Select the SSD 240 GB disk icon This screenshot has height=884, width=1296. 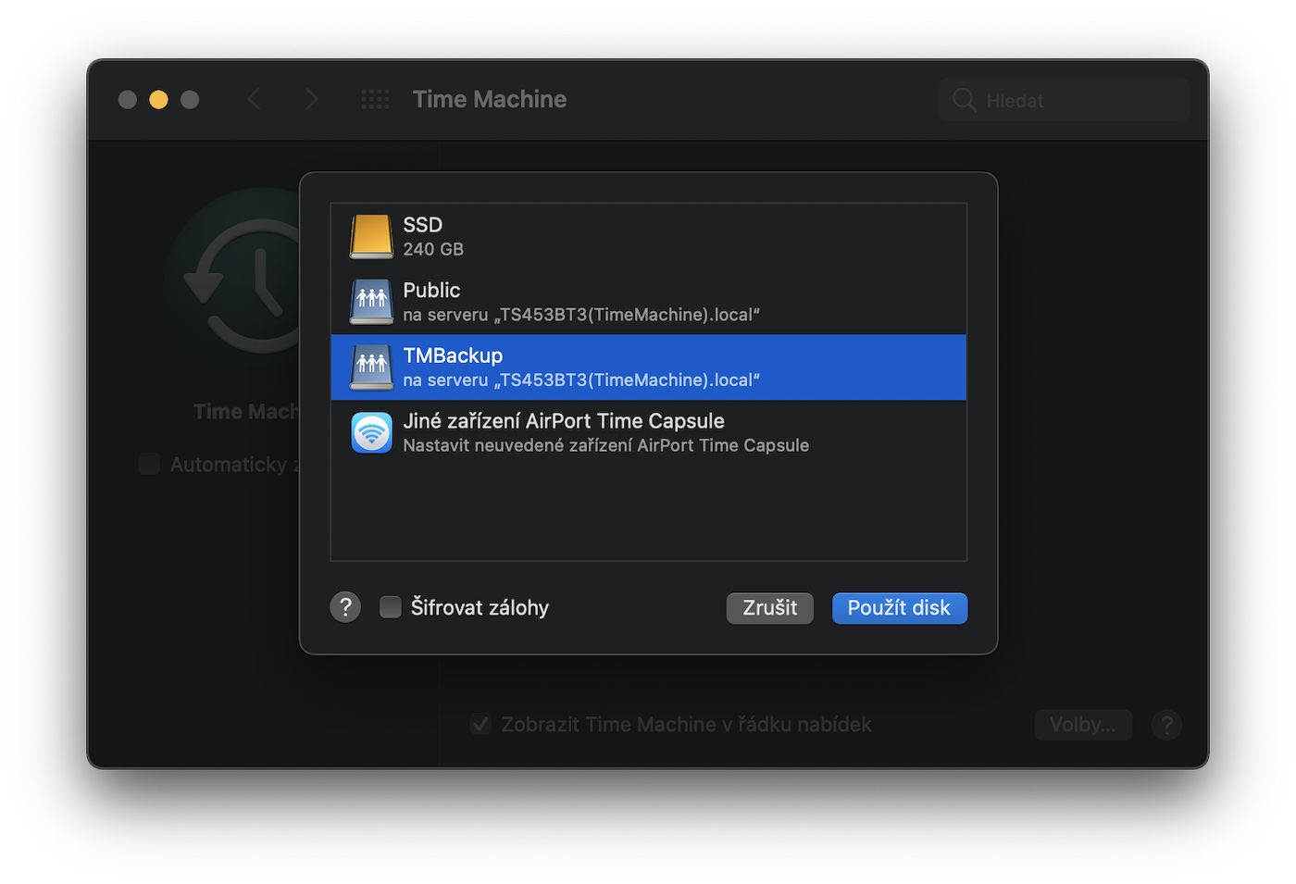point(371,237)
